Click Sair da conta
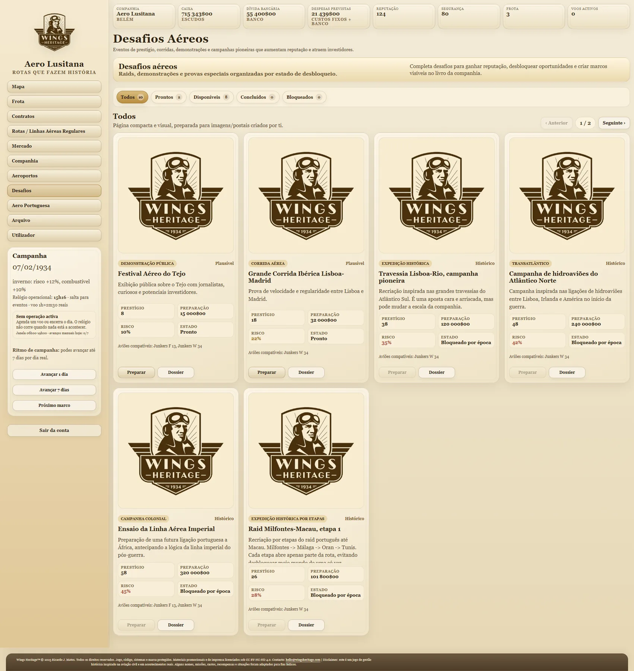Image resolution: width=634 pixels, height=671 pixels. [x=54, y=431]
